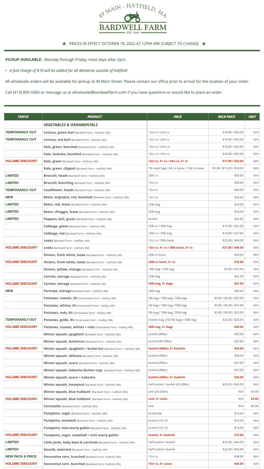Click Winter squash, kabocha (butter cup) name
Image resolution: width=264 pixels, height=469 pixels.
[x=73, y=370]
